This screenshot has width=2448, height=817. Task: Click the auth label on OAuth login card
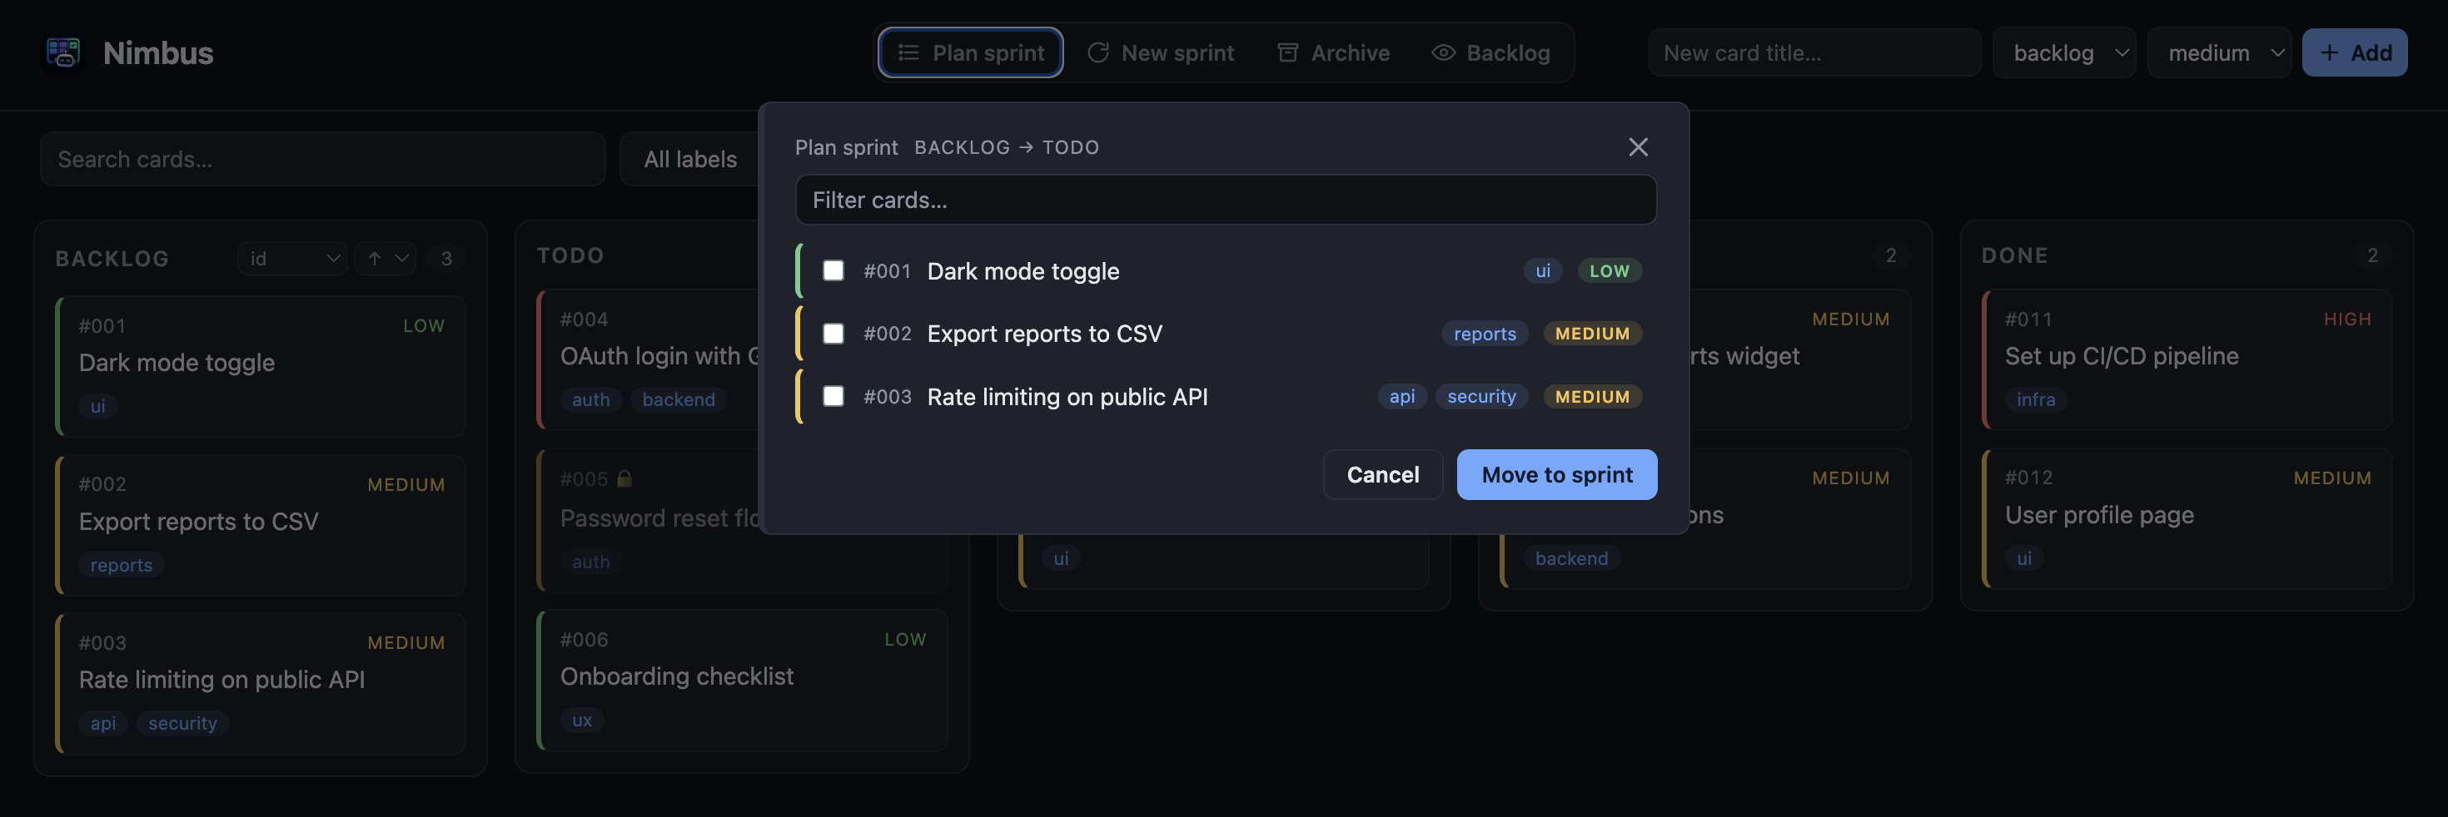click(x=590, y=399)
